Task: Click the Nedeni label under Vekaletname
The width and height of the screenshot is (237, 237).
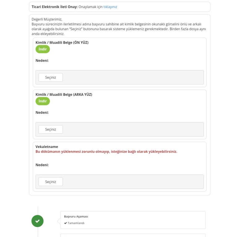Action: (x=42, y=165)
